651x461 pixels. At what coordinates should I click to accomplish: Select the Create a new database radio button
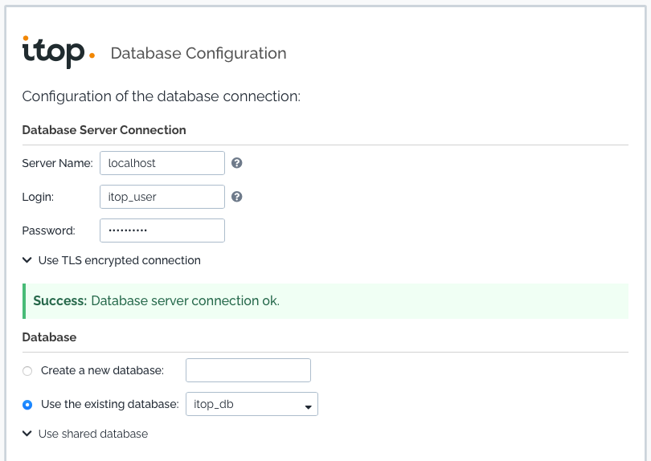[x=27, y=370]
